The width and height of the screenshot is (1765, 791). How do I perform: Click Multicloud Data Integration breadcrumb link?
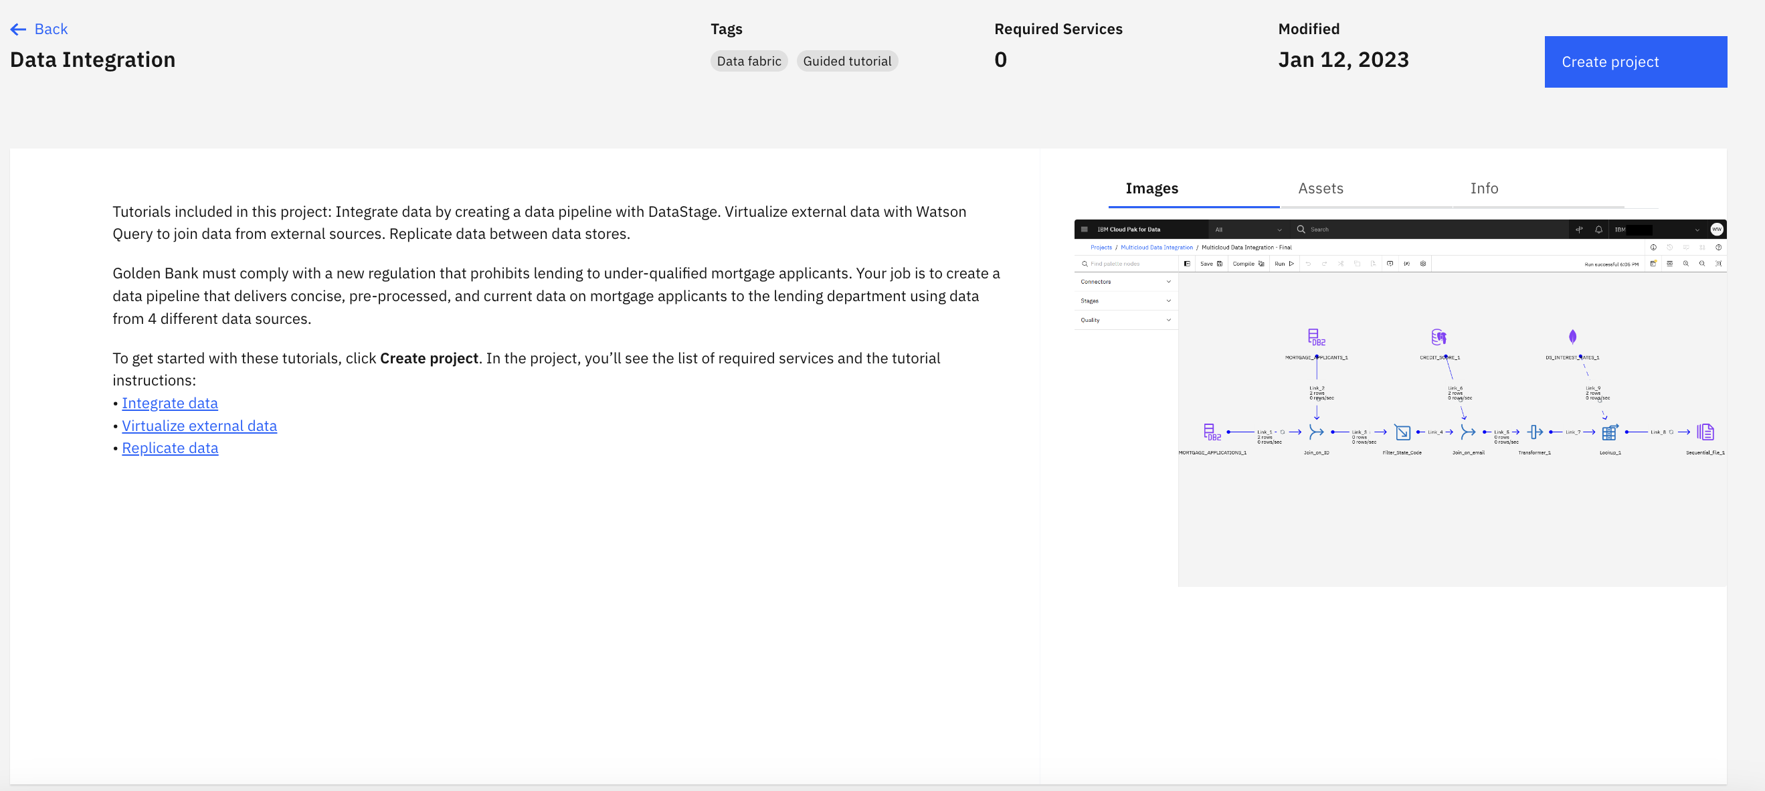click(x=1157, y=248)
